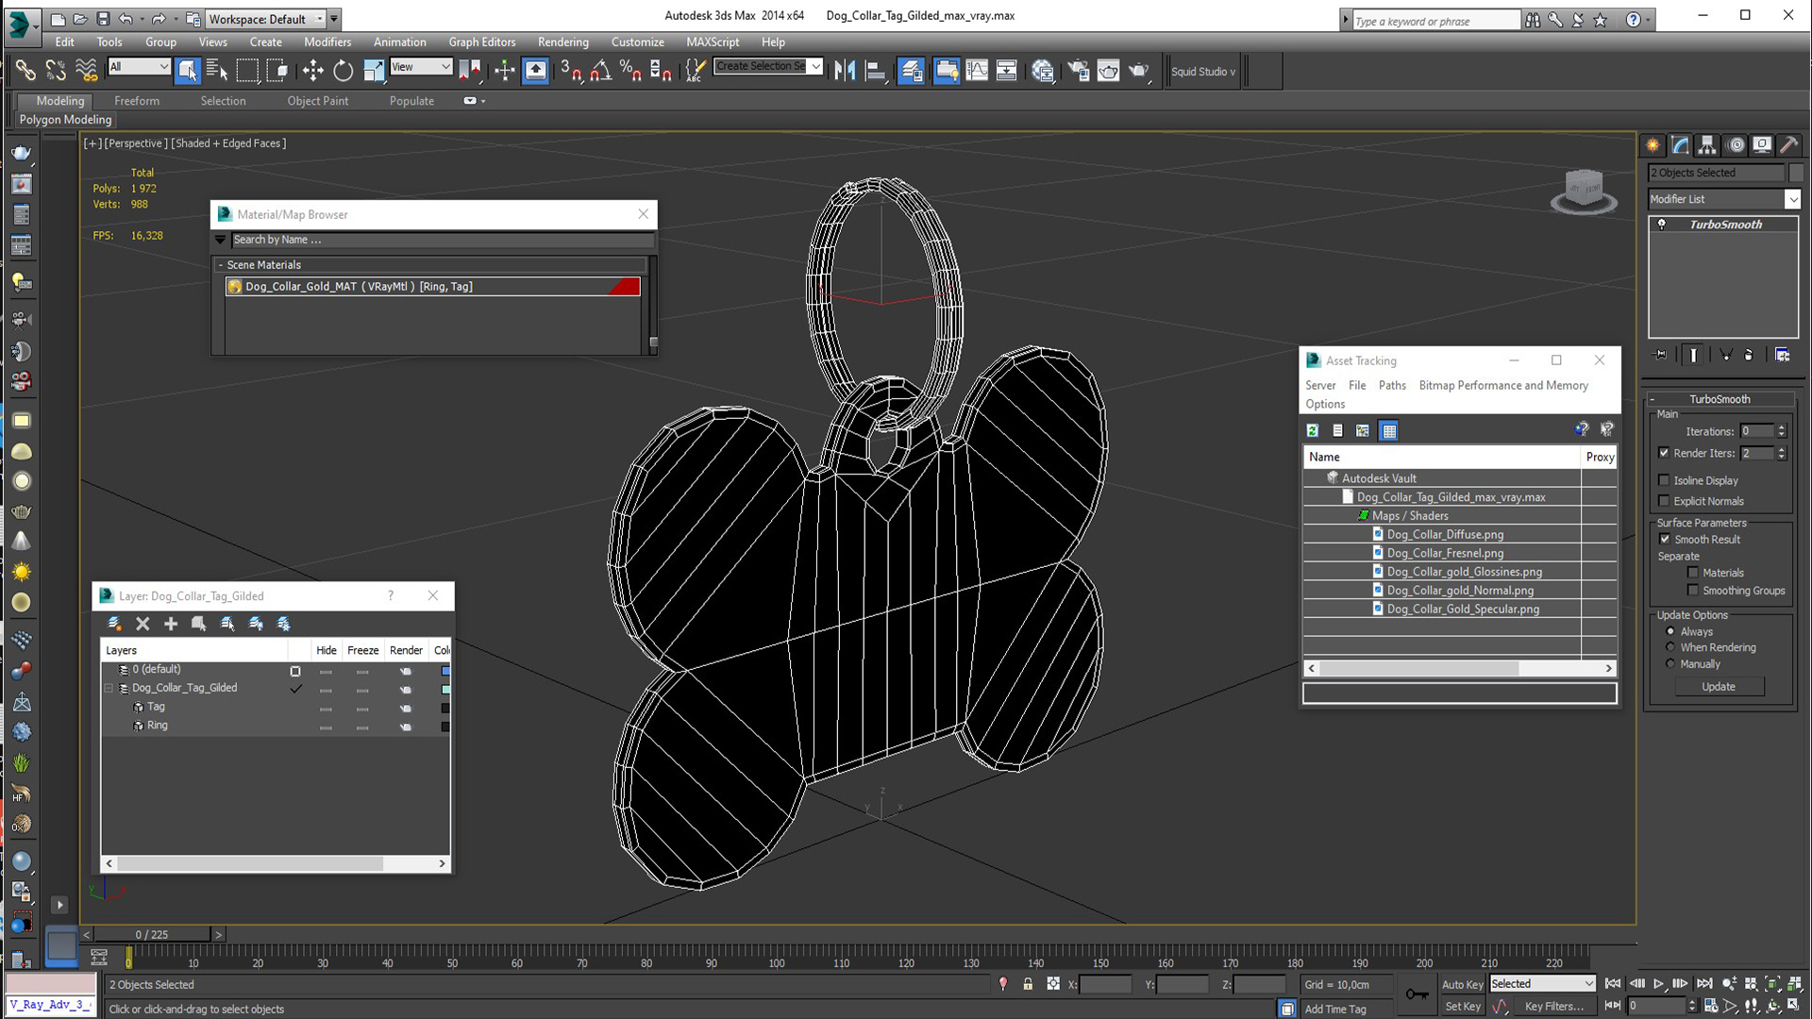Open the Utilities hammer panel tab

point(1788,145)
